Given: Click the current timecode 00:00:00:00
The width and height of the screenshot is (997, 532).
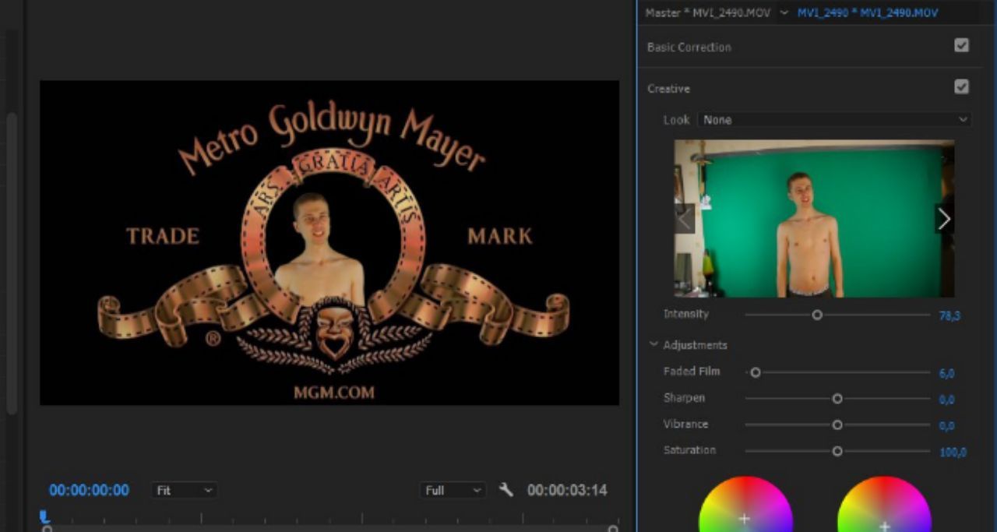Looking at the screenshot, I should (89, 491).
